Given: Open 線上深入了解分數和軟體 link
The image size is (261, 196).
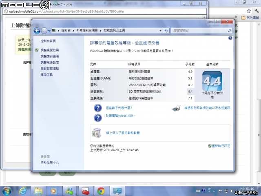Looking at the screenshot, I should pyautogui.click(x=123, y=133).
